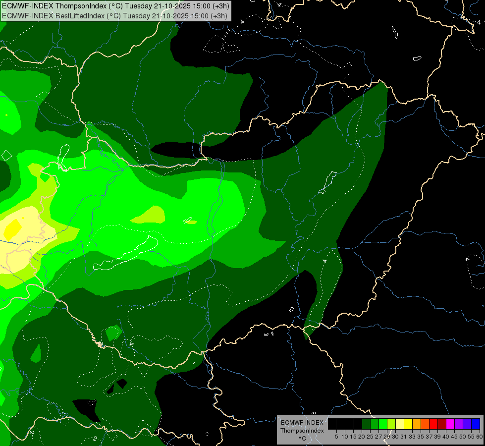Click the legend tick value '30'
The image size is (485, 446).
click(395, 437)
